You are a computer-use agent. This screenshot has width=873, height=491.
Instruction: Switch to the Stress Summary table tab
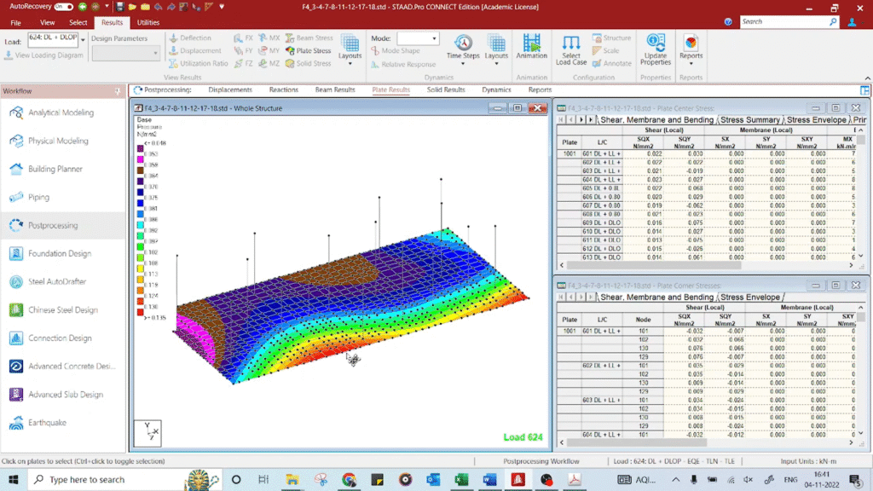pos(750,119)
